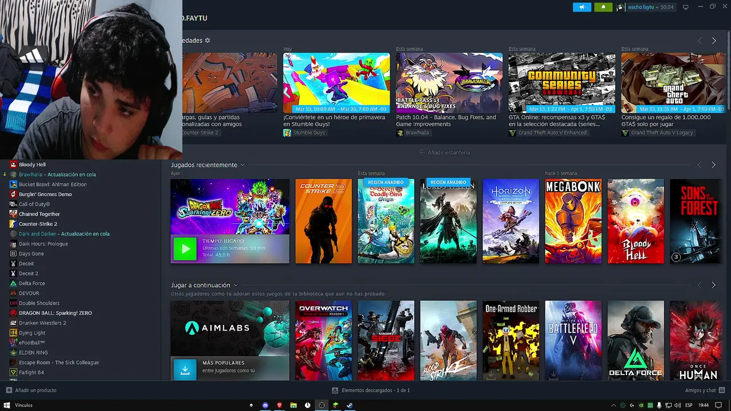Click the wacho.faytu profile avatar
The width and height of the screenshot is (731, 411).
(621, 7)
